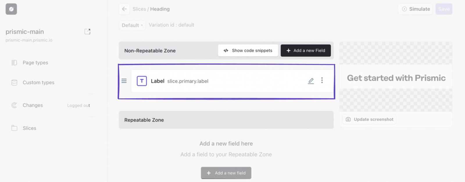The height and width of the screenshot is (182, 465).
Task: Grab the drag handle of the Label field
Action: click(124, 81)
